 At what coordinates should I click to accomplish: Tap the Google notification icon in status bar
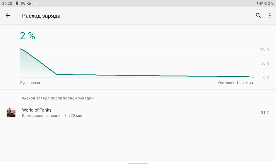pos(29,3)
